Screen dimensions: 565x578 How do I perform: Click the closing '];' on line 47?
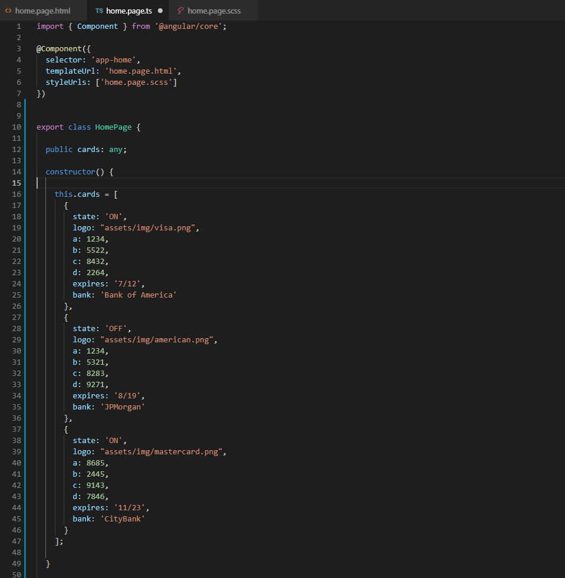pyautogui.click(x=59, y=541)
